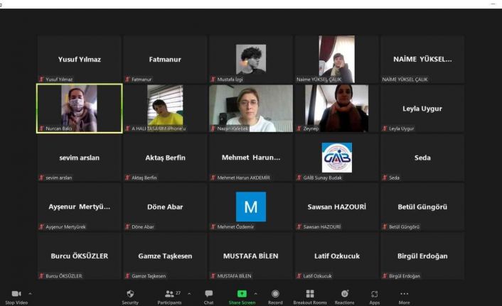Select Mustafa İzgi's profile picture tile

(x=251, y=60)
